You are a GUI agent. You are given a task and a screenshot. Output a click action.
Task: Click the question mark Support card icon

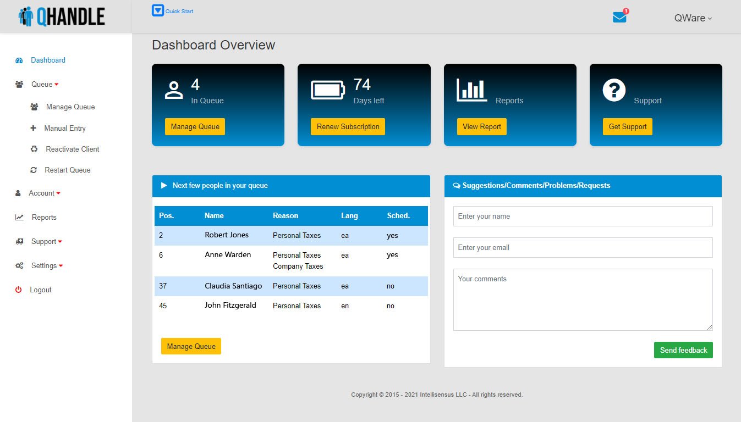tap(614, 90)
